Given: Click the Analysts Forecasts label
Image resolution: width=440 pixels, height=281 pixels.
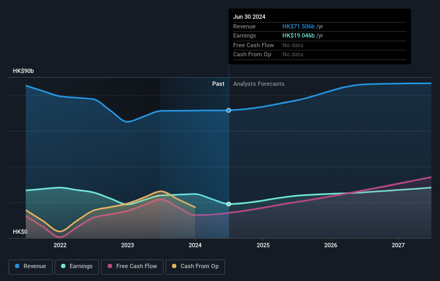Looking at the screenshot, I should coord(258,84).
